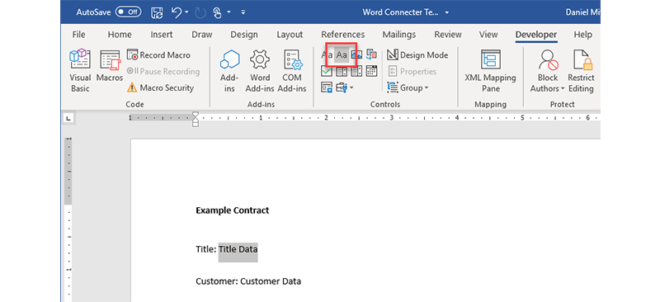Screen dimensions: 660x302
Task: Open the Group controls dropdown
Action: pos(408,87)
